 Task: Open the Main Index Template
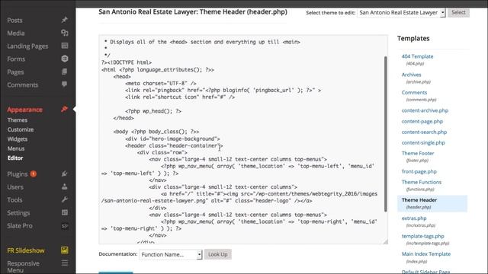(x=425, y=254)
